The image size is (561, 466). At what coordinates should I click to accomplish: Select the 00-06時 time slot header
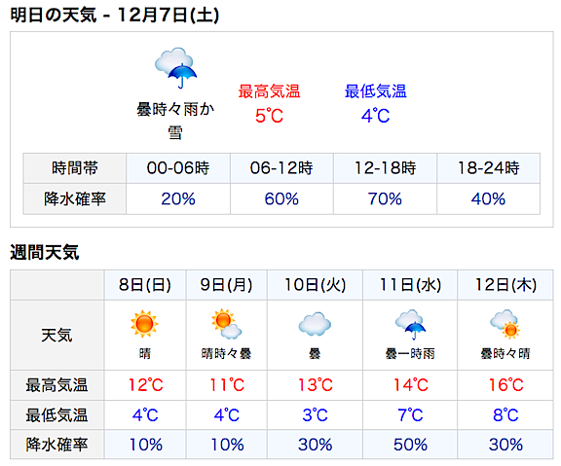click(x=178, y=168)
